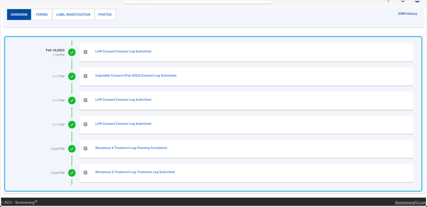This screenshot has width=427, height=207.
Task: Switch to the OVERVIEW tab
Action: pos(19,15)
